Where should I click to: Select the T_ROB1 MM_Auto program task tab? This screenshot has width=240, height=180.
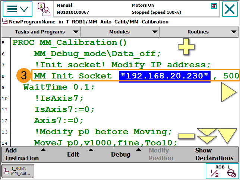coord(18,171)
